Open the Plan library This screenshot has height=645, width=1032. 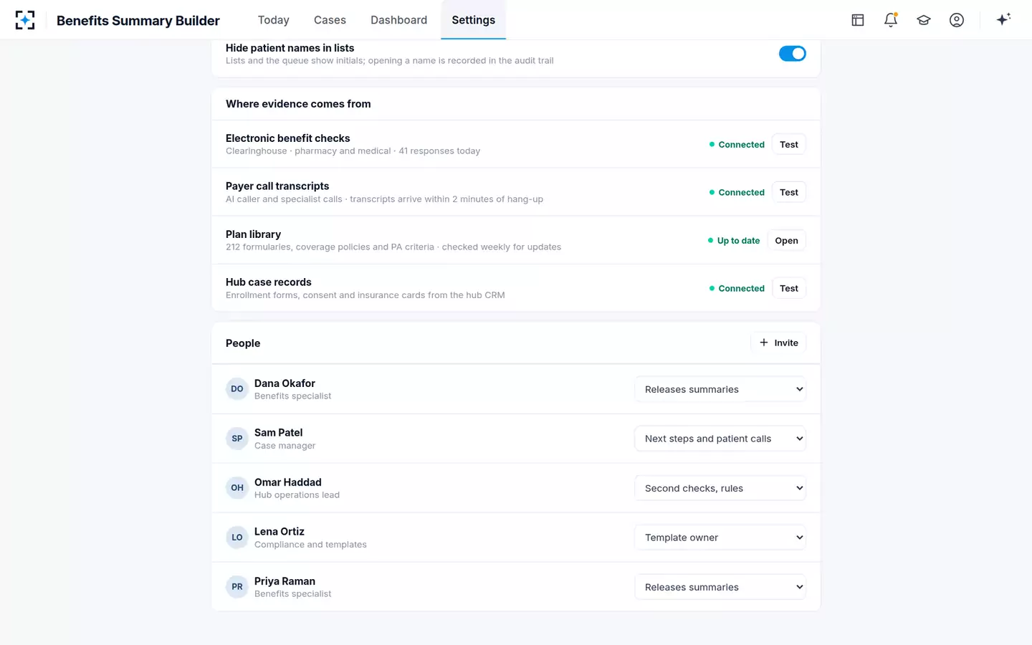tap(786, 241)
